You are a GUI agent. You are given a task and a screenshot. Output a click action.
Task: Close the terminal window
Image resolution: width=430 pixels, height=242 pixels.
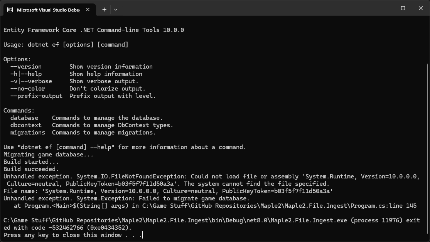coord(421,8)
